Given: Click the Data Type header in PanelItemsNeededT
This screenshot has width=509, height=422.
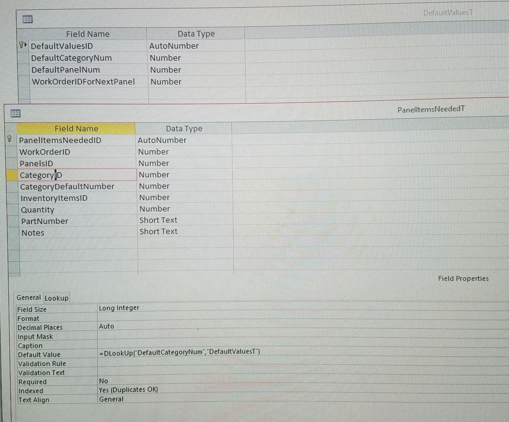Looking at the screenshot, I should 184,128.
